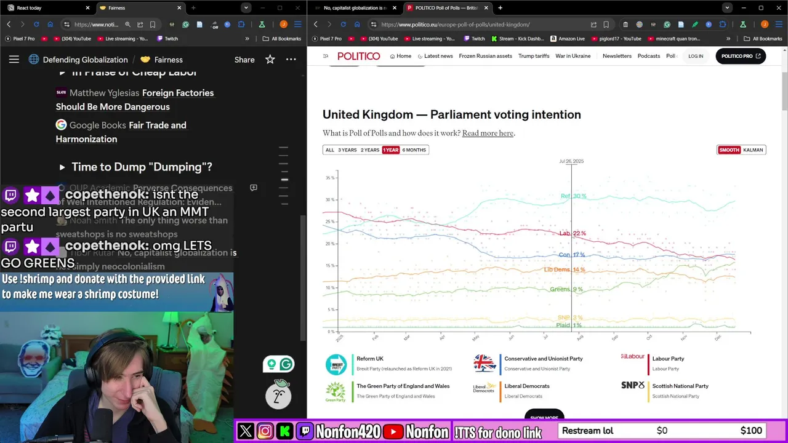Toggle KALMAN chart mode
788x443 pixels.
[753, 150]
